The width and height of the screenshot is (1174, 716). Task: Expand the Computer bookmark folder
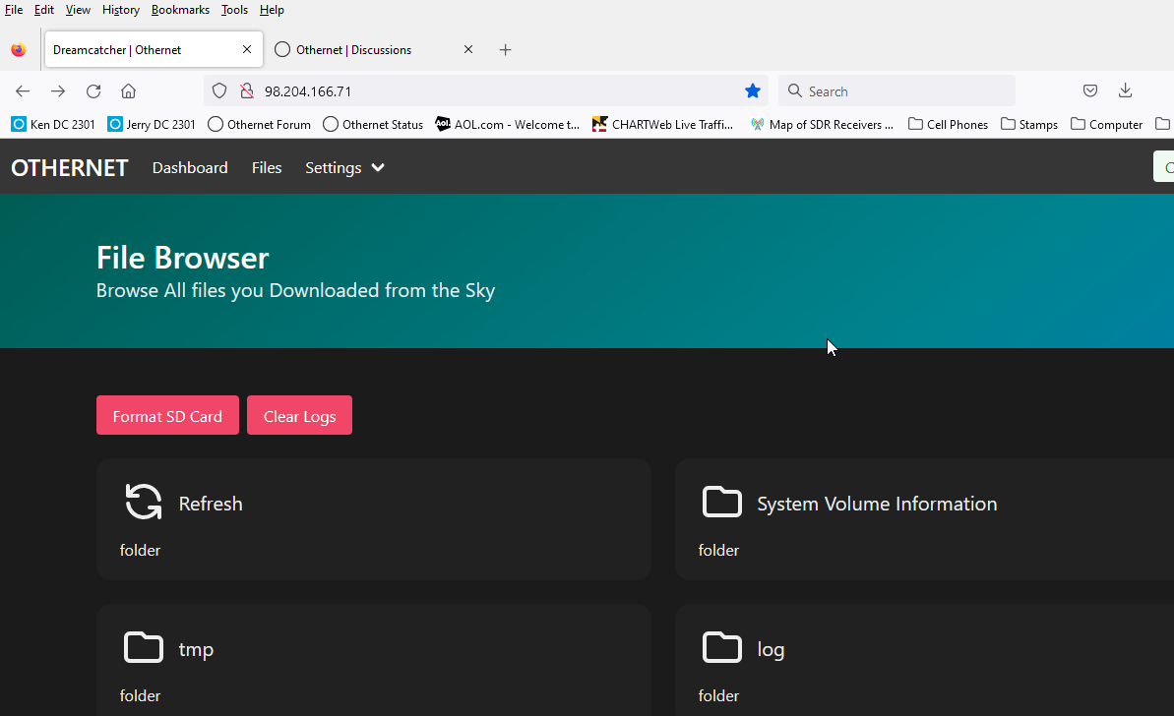click(1107, 124)
